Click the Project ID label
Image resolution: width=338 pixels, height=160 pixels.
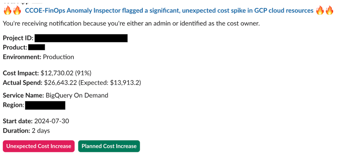point(18,38)
